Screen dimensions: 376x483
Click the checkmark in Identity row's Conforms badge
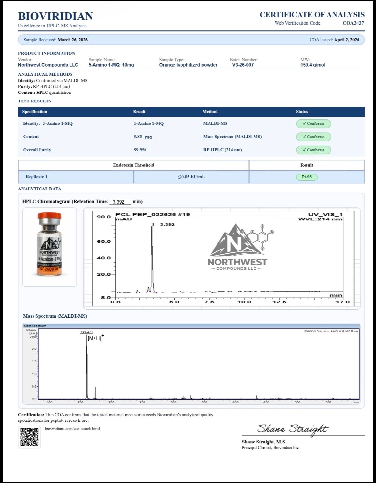pos(304,123)
